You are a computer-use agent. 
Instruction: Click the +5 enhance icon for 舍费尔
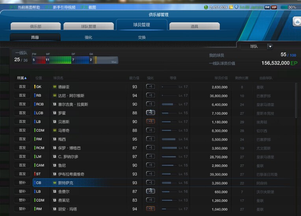point(150,191)
